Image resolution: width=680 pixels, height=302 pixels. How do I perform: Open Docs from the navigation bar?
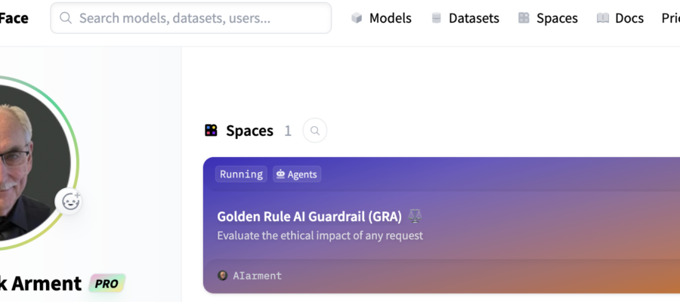(620, 18)
